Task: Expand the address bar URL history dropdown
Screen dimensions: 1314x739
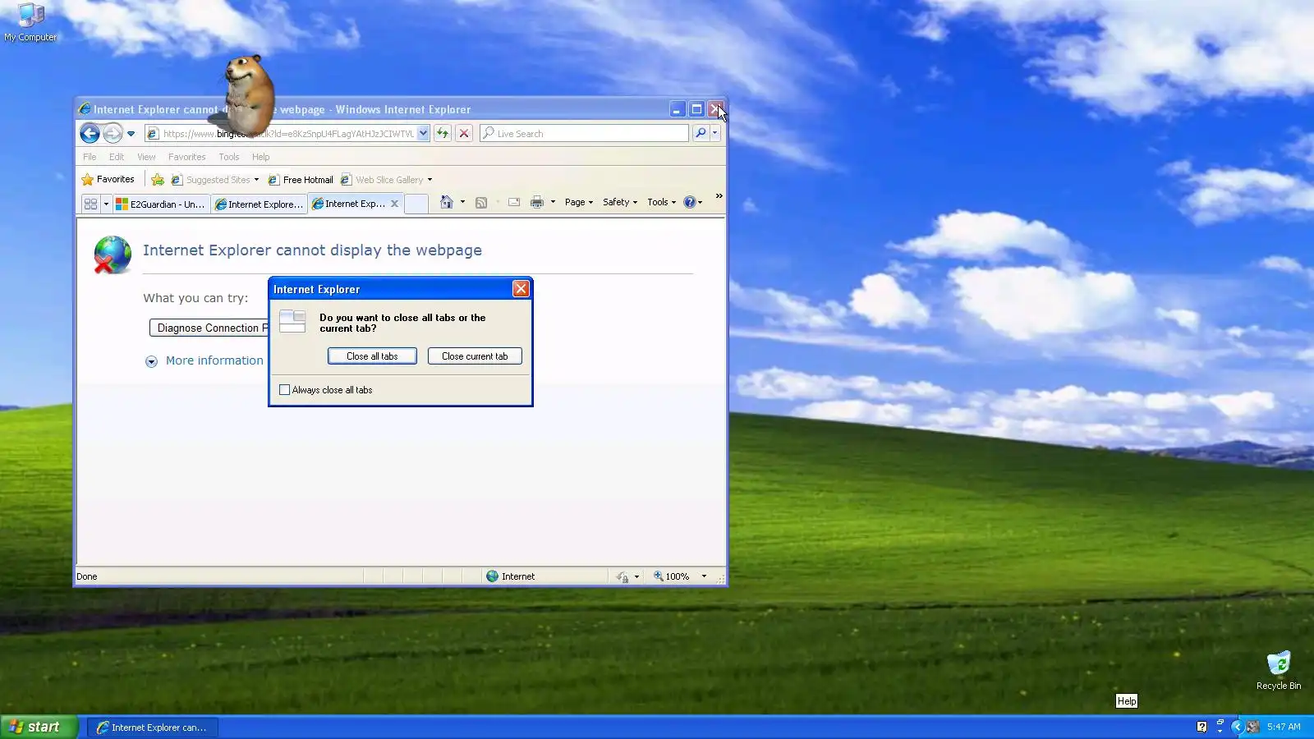Action: click(423, 133)
